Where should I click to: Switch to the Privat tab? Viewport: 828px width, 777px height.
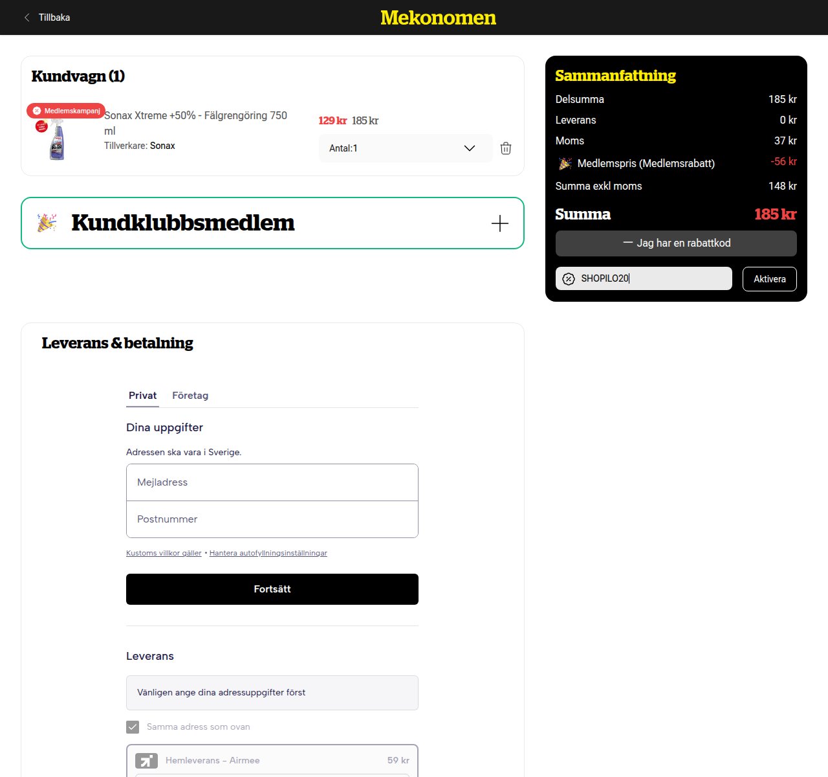point(142,396)
